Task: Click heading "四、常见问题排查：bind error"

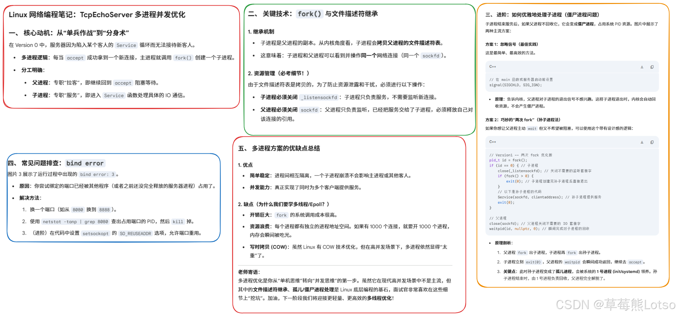Action: 56,163
